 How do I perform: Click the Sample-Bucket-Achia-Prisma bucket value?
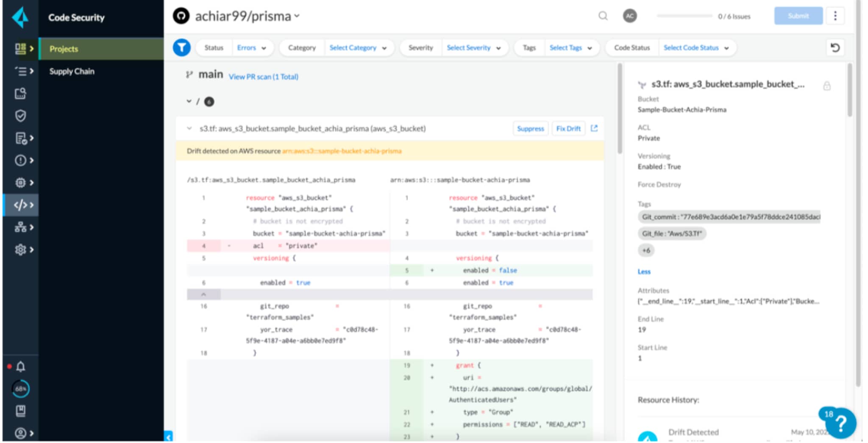(682, 110)
